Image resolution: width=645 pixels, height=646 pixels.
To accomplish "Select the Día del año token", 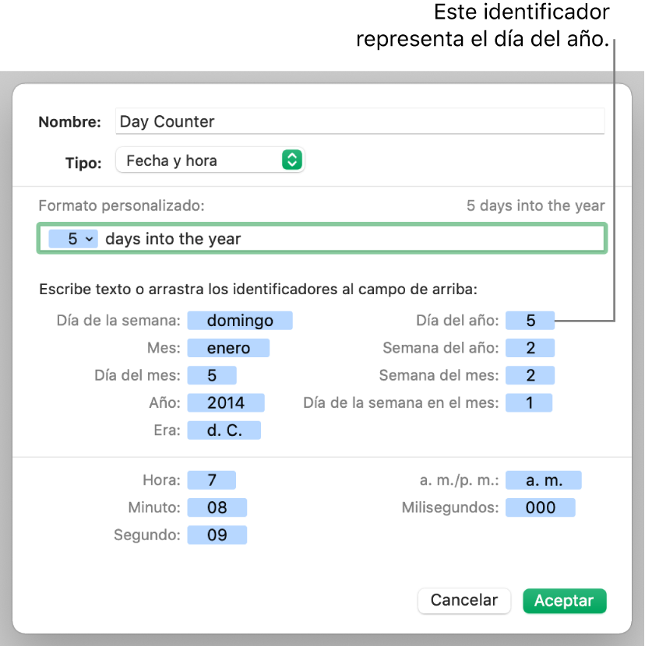I will tap(530, 320).
